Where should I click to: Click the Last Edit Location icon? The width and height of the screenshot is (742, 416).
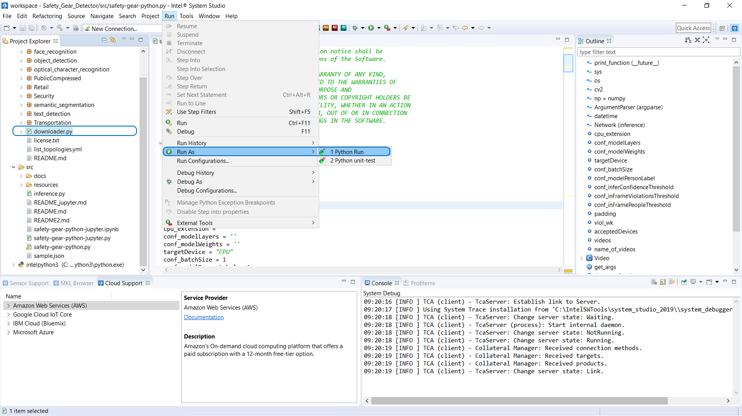click(456, 28)
